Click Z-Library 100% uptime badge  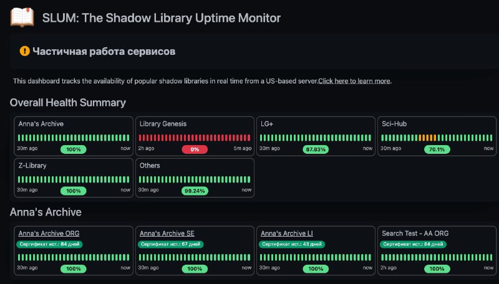(74, 191)
